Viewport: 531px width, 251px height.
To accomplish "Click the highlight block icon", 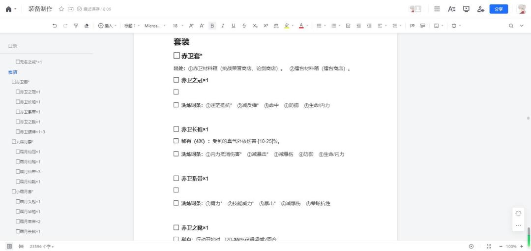I will (423, 26).
